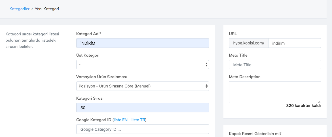Click inside the Meta Description textarea
Image resolution: width=332 pixels, height=137 pixels.
click(x=275, y=92)
